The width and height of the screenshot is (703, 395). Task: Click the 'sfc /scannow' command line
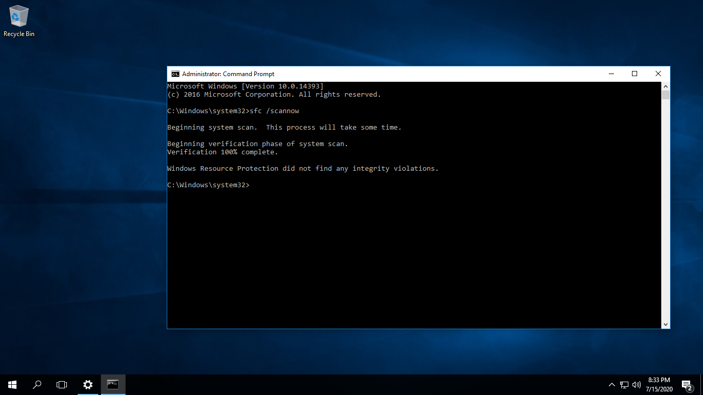click(233, 111)
